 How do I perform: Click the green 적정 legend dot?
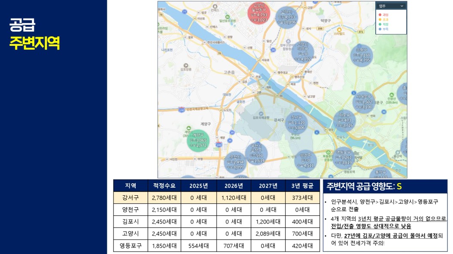click(x=380, y=24)
